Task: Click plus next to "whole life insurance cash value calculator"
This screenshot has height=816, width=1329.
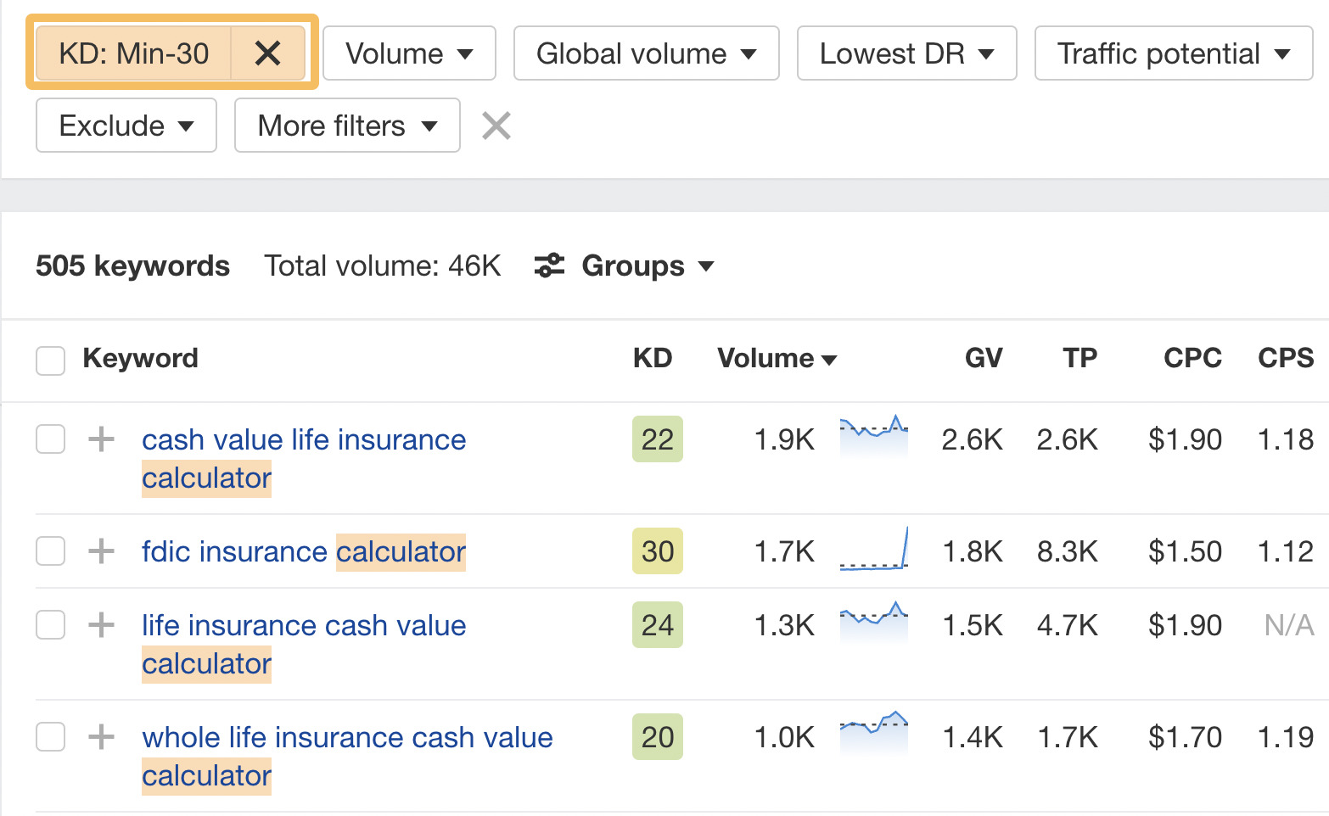Action: click(x=101, y=737)
